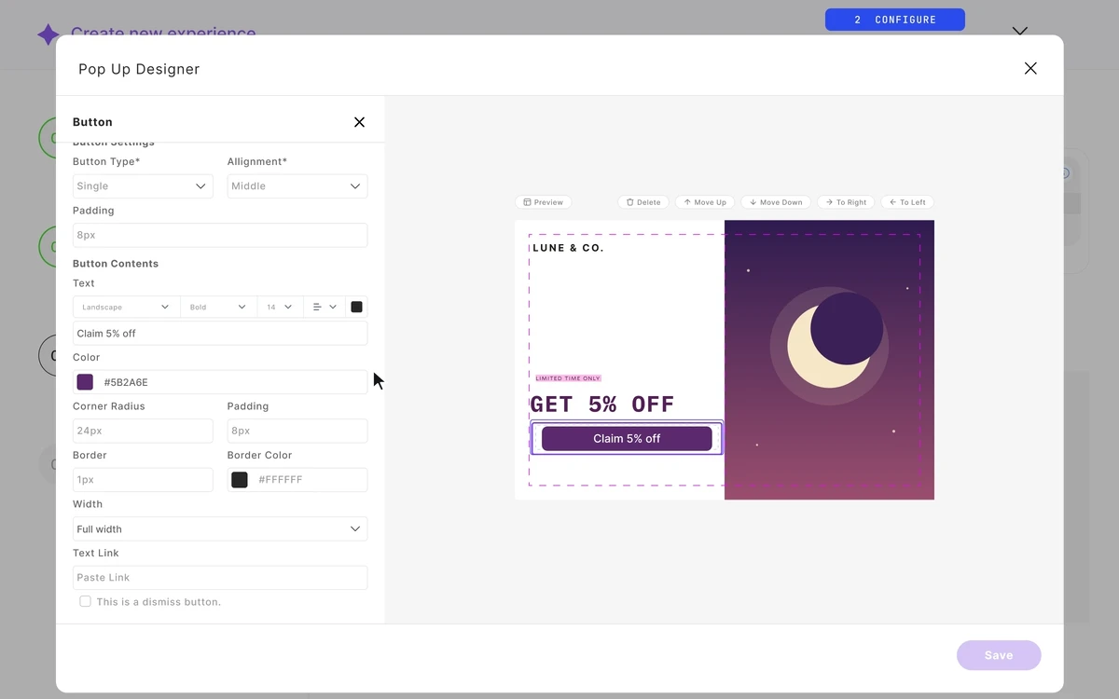Open the Button Type dropdown
The image size is (1119, 699).
click(143, 186)
